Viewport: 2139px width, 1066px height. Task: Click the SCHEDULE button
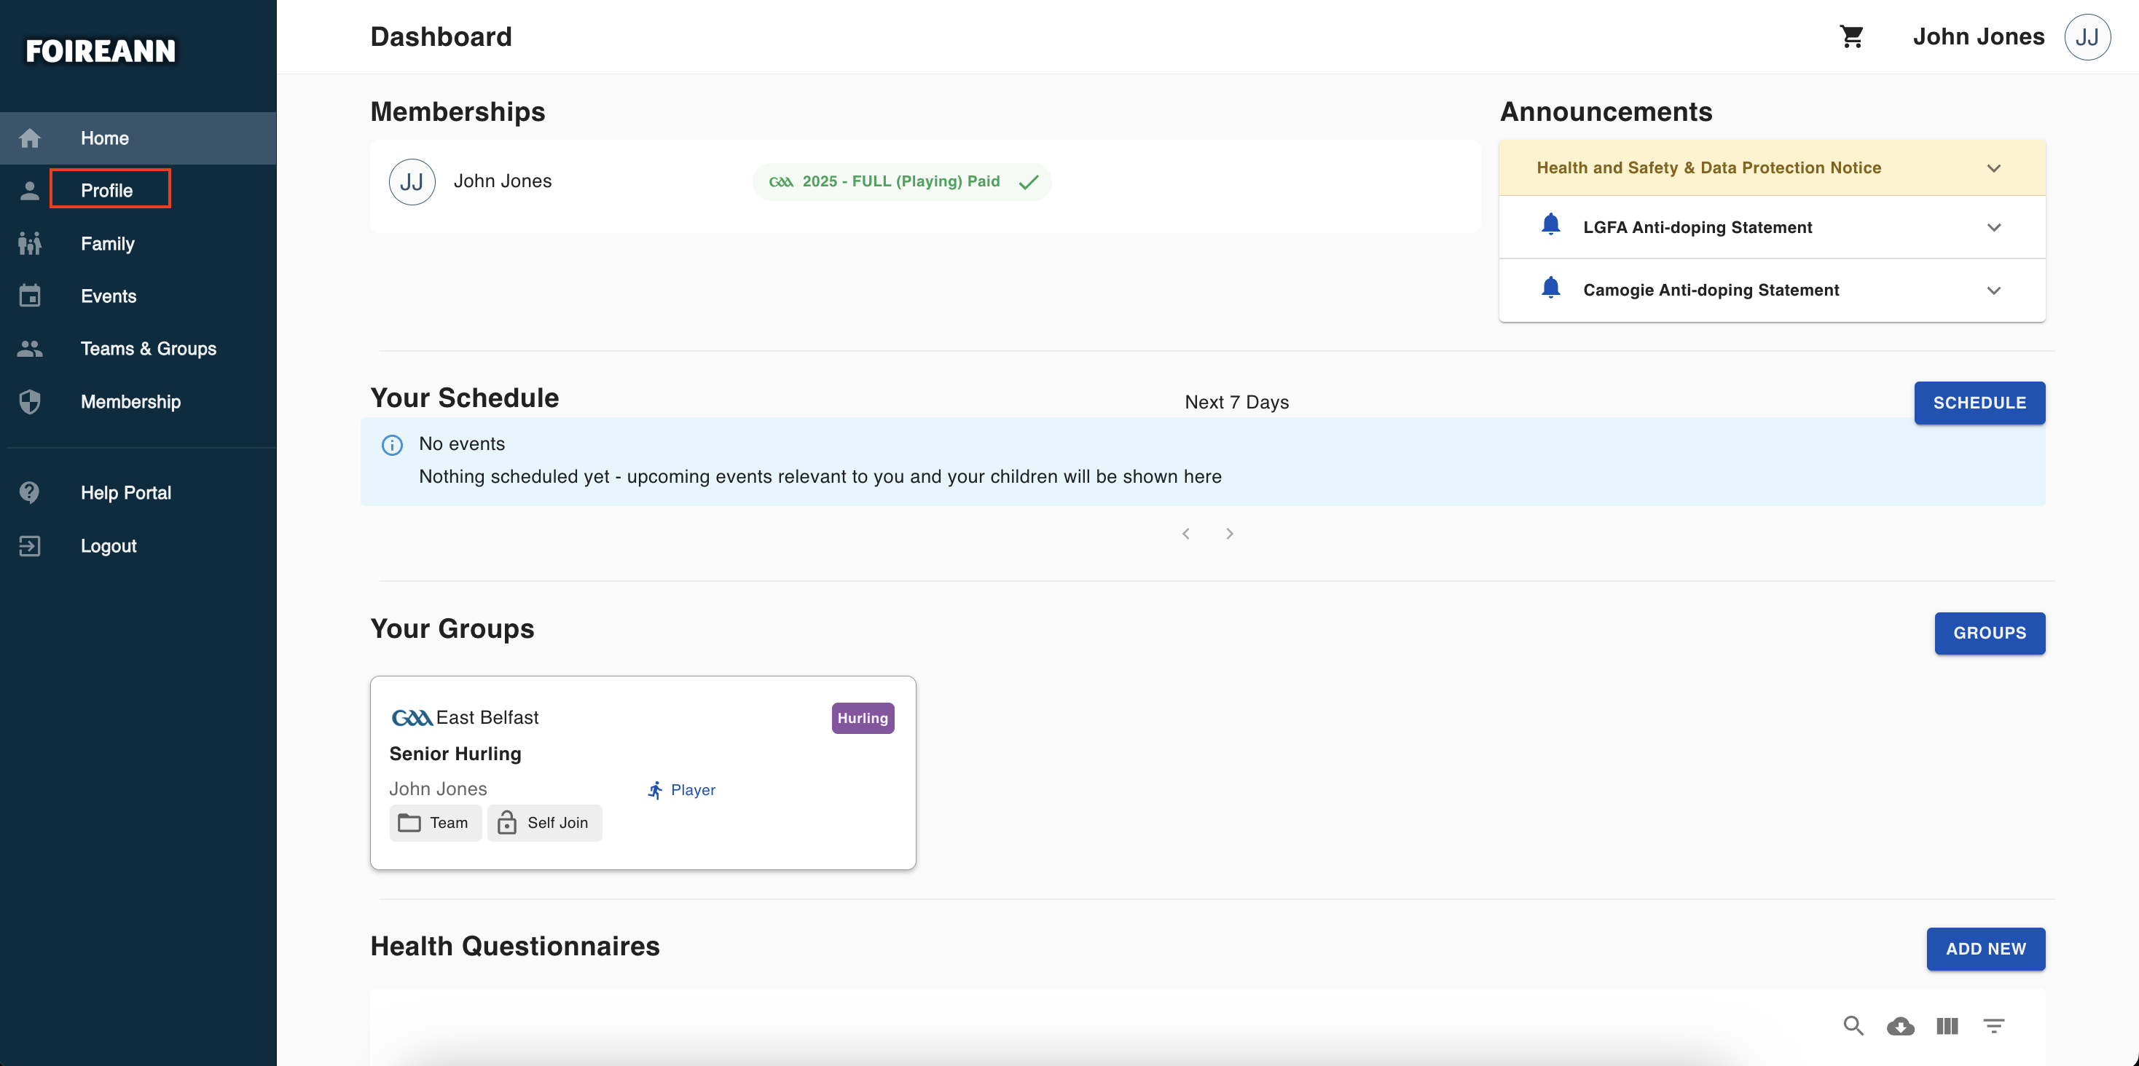[1979, 403]
